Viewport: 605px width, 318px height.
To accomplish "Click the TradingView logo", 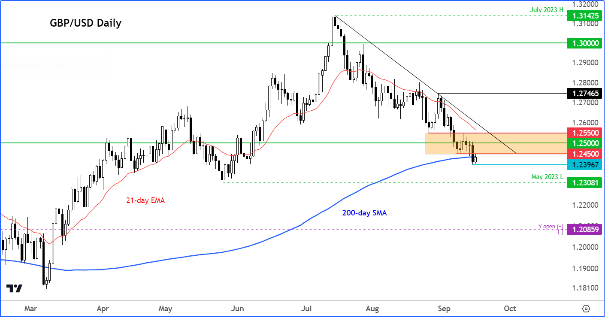I will click(14, 288).
